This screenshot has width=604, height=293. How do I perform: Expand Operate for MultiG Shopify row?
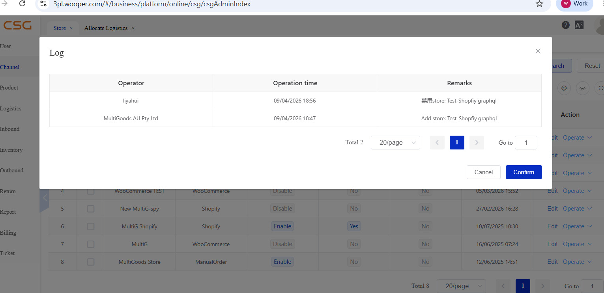pyautogui.click(x=577, y=226)
